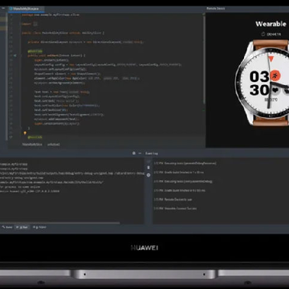This screenshot has height=289, width=289.
Task: Open Event Log settings gear icon
Action: pos(134,153)
